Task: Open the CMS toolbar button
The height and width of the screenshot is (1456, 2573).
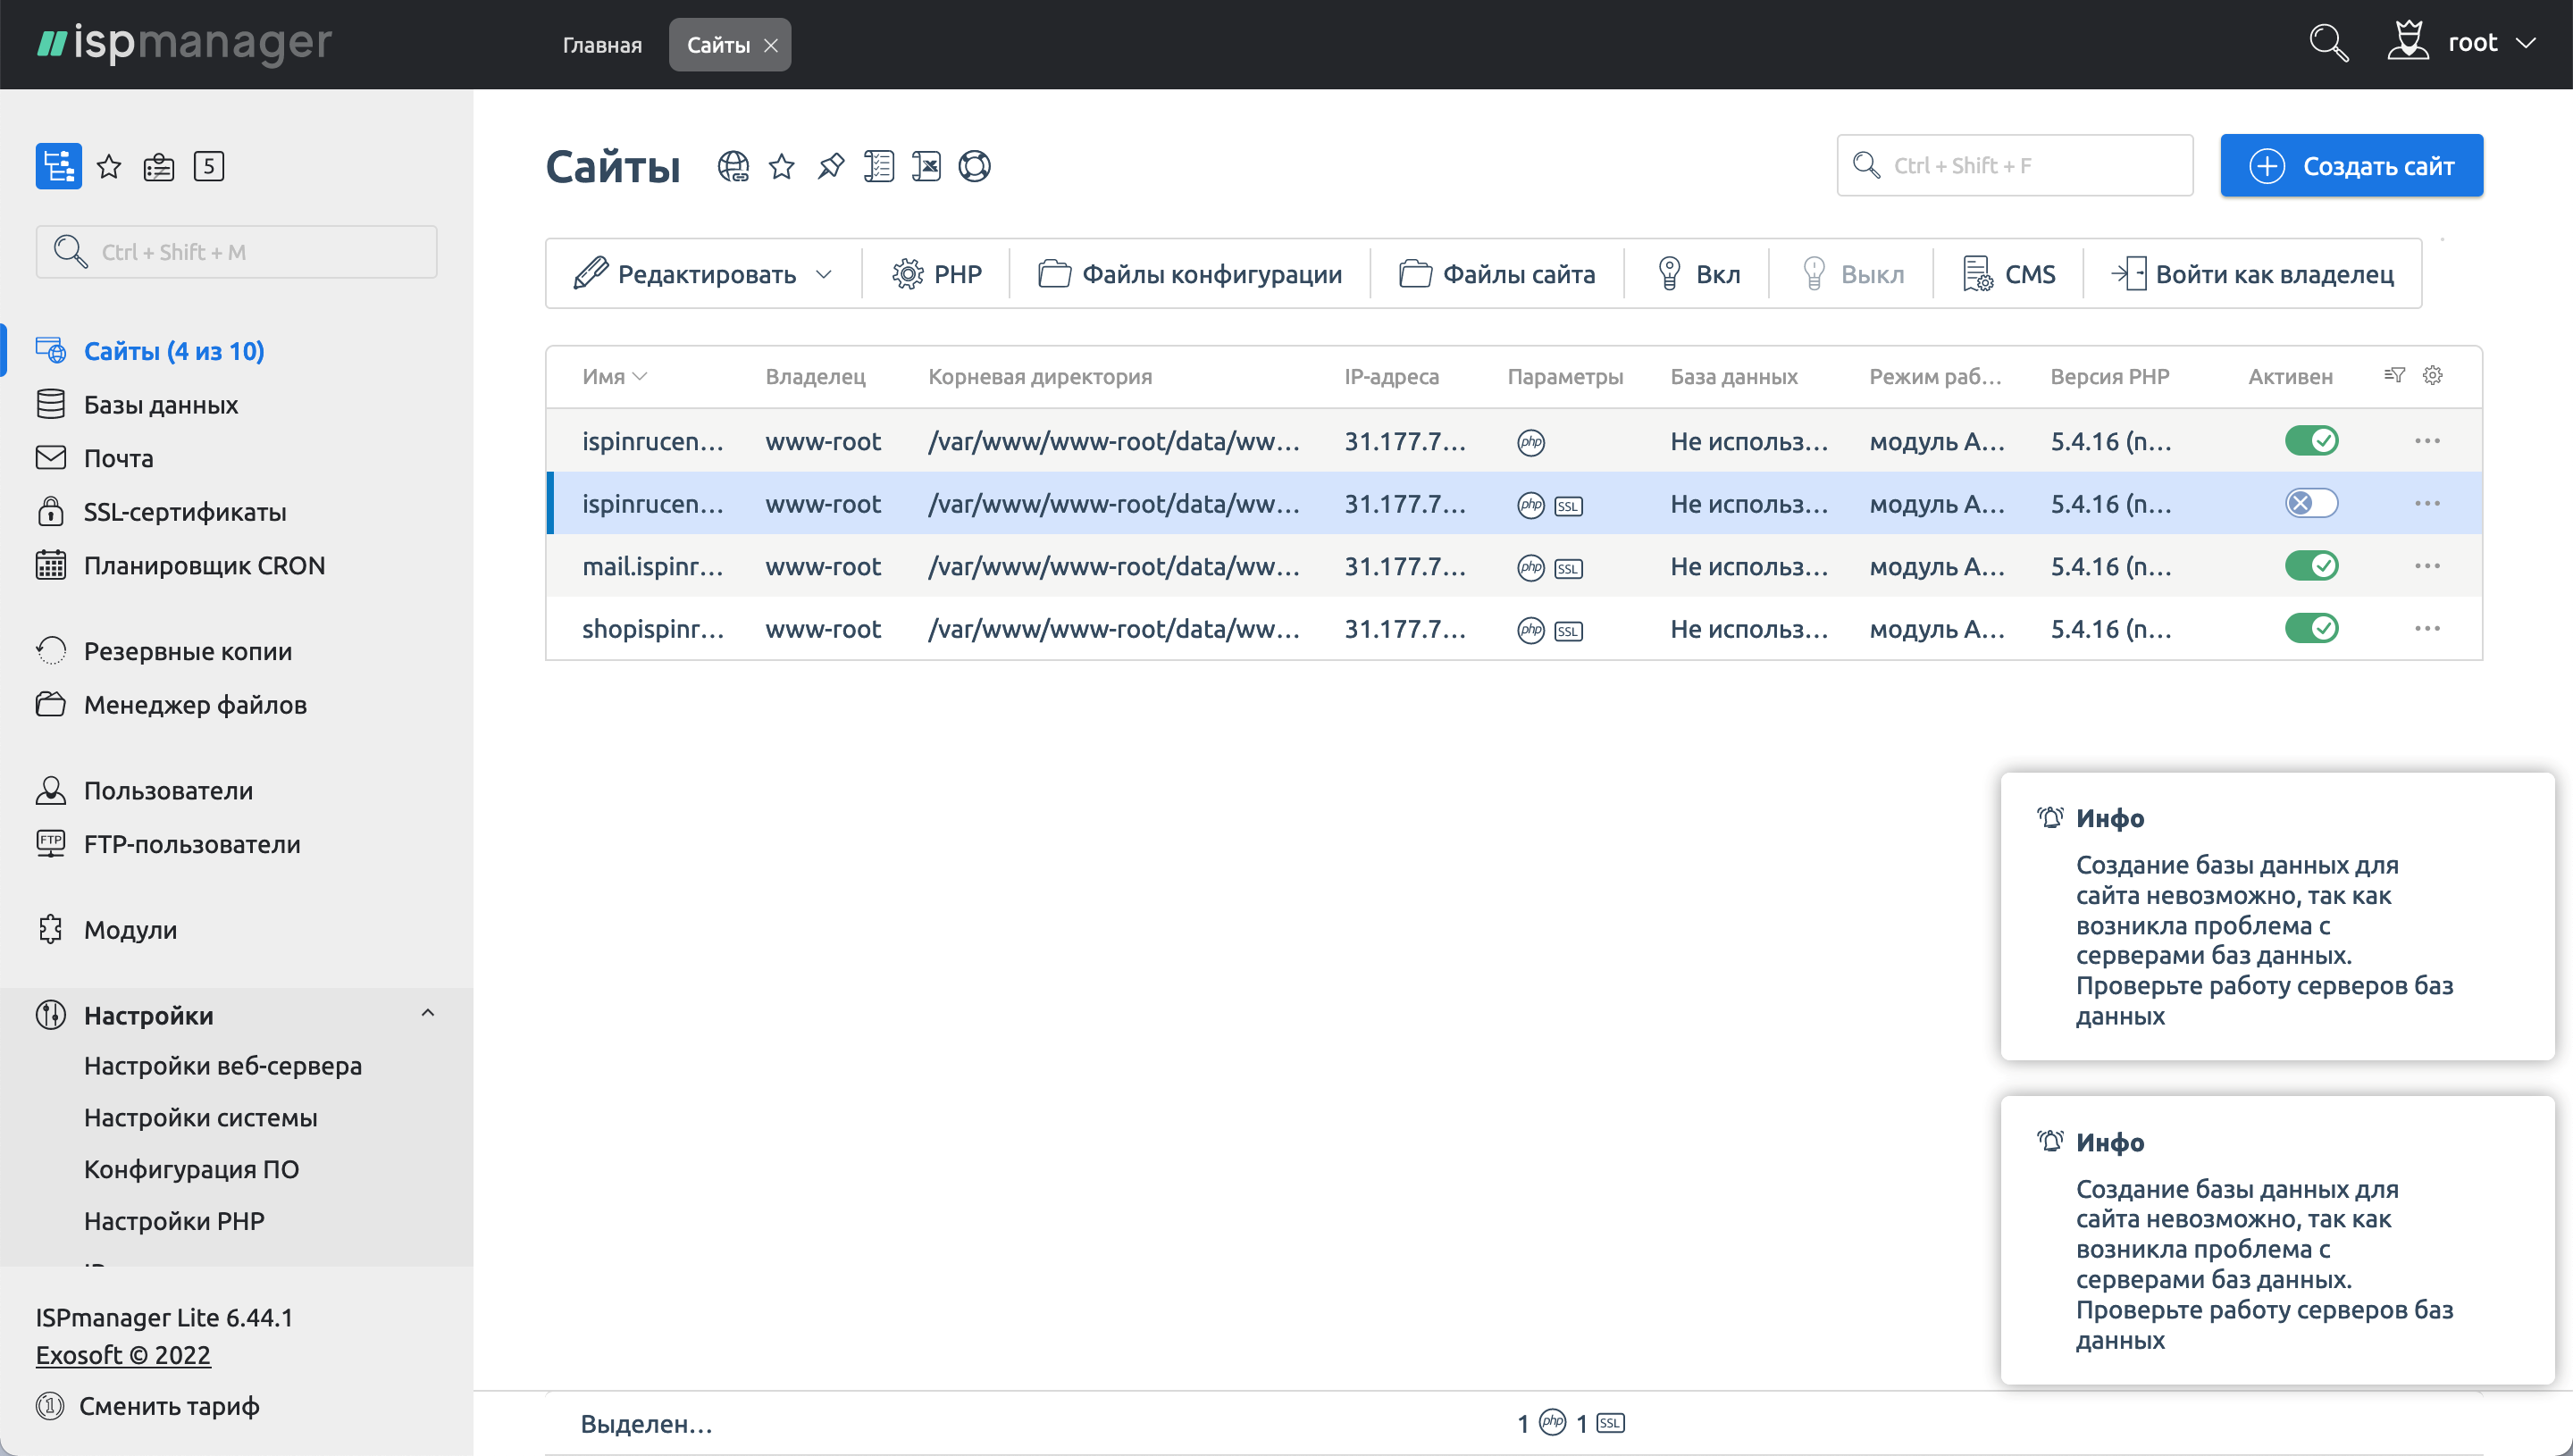Action: click(2008, 274)
